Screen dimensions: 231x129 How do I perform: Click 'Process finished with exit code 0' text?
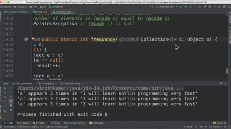[x=62, y=114]
